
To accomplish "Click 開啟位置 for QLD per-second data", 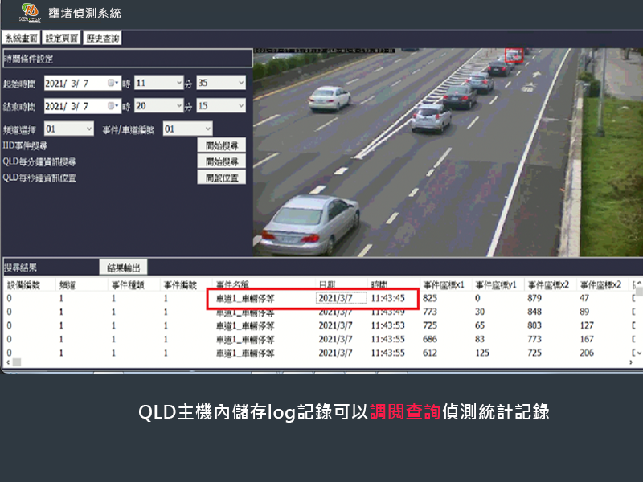I will pos(221,178).
